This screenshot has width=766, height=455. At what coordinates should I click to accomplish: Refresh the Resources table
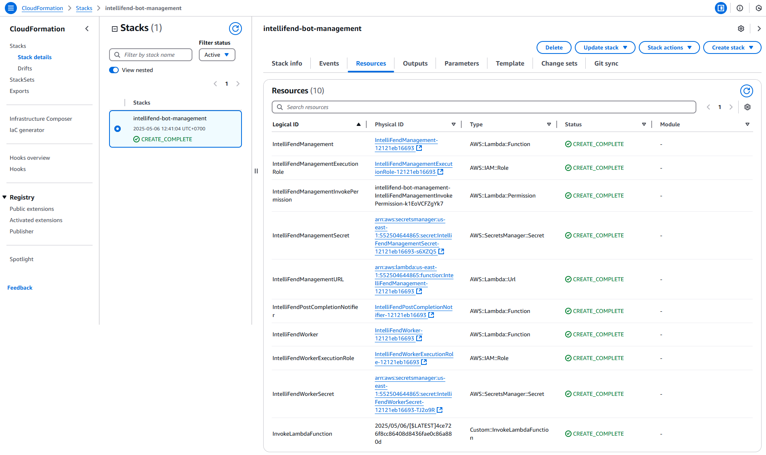tap(746, 91)
